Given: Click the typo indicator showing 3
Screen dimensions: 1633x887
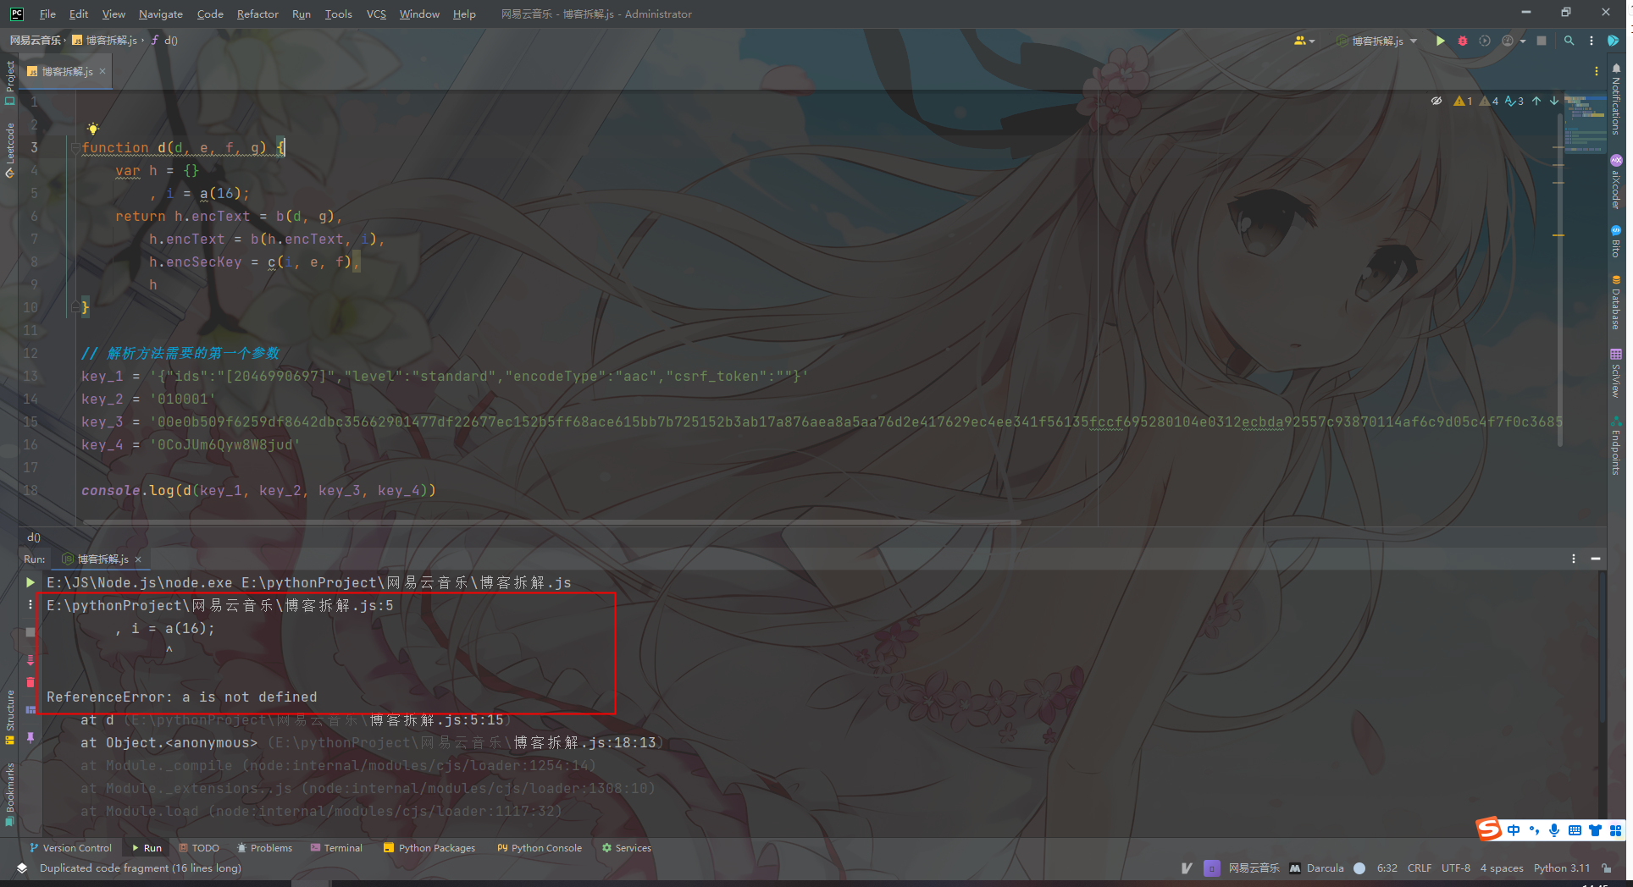Looking at the screenshot, I should coord(1514,101).
